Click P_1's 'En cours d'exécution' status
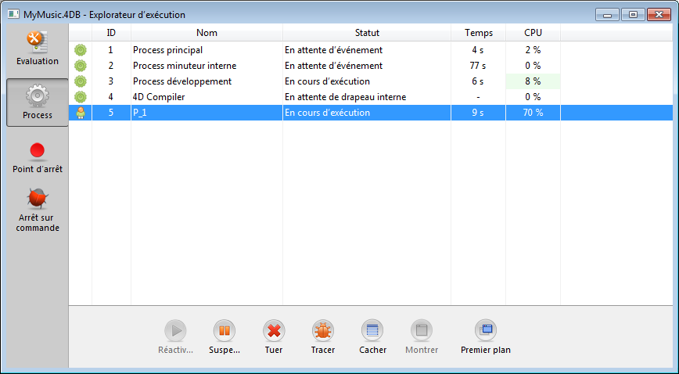The width and height of the screenshot is (679, 374). pyautogui.click(x=327, y=113)
